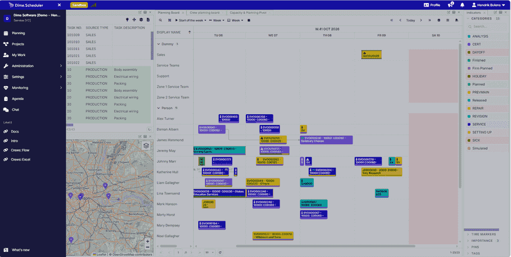Switch to Planning Board tab
Image resolution: width=511 pixels, height=257 pixels.
coord(169,13)
